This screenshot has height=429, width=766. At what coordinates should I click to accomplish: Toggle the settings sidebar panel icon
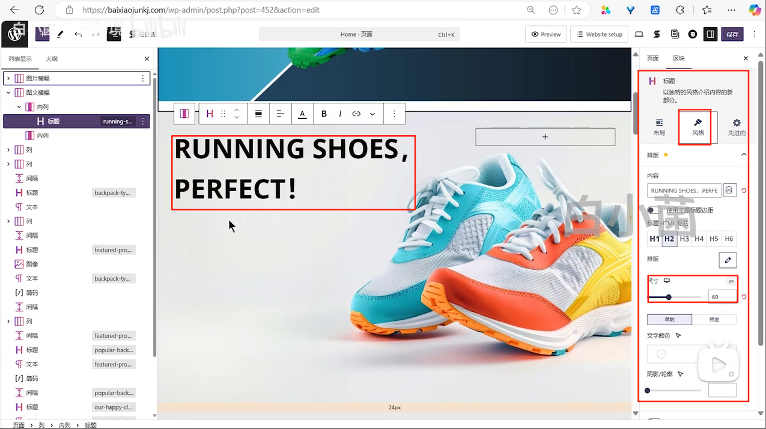click(711, 34)
